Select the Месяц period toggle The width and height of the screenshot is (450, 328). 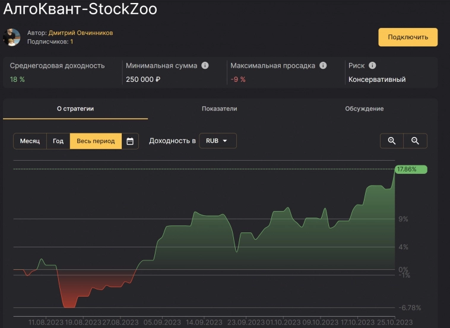click(30, 141)
